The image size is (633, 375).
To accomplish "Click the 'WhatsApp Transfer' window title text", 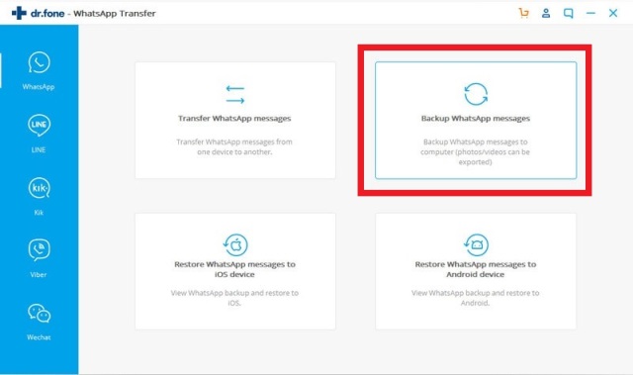I will point(115,13).
